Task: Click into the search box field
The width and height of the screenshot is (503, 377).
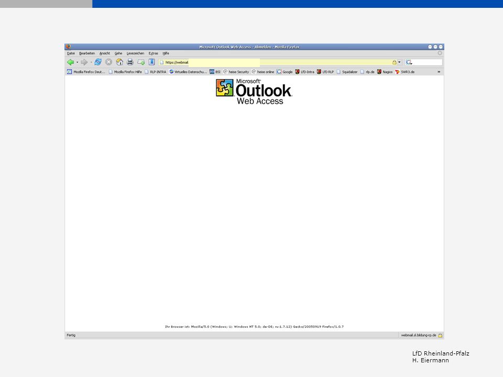Action: [x=427, y=62]
